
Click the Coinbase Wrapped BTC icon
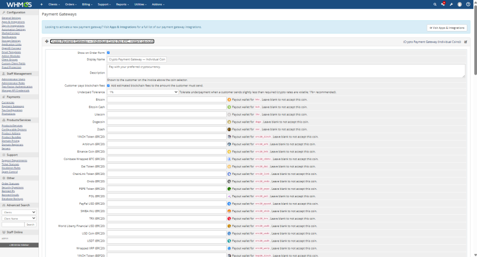(x=229, y=159)
